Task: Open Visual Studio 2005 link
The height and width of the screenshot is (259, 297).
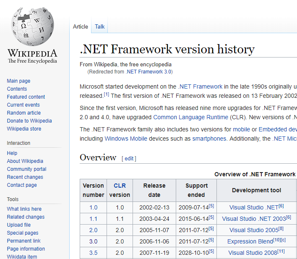Action: tap(254, 230)
